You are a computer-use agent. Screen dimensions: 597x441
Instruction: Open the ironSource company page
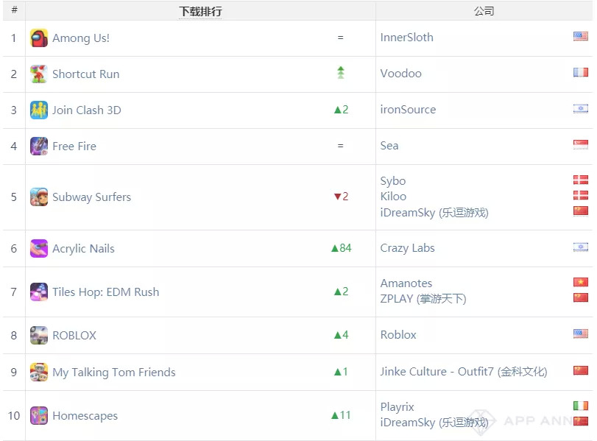pyautogui.click(x=408, y=110)
